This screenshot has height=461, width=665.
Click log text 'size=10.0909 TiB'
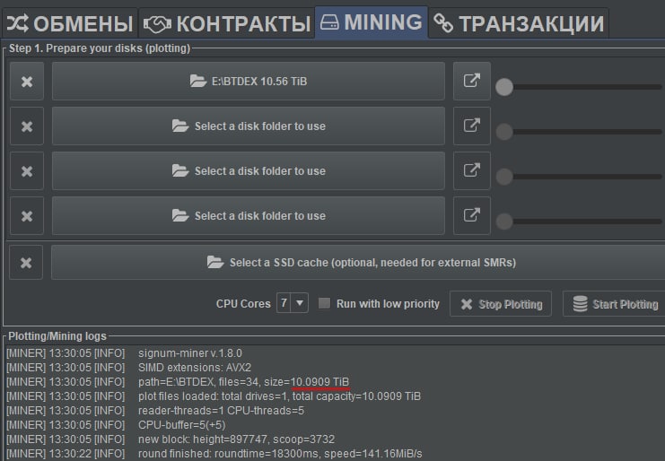307,382
